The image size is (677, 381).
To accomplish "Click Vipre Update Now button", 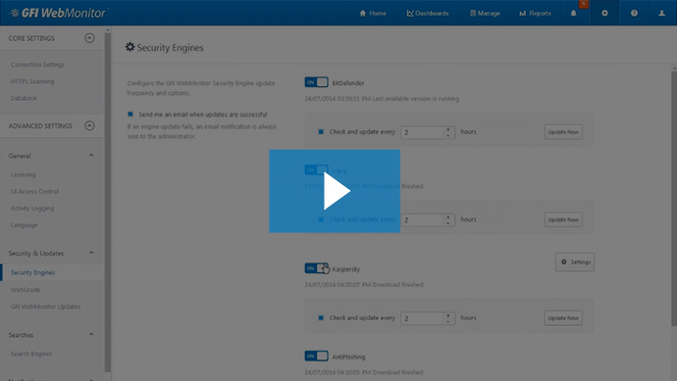I will click(x=563, y=219).
